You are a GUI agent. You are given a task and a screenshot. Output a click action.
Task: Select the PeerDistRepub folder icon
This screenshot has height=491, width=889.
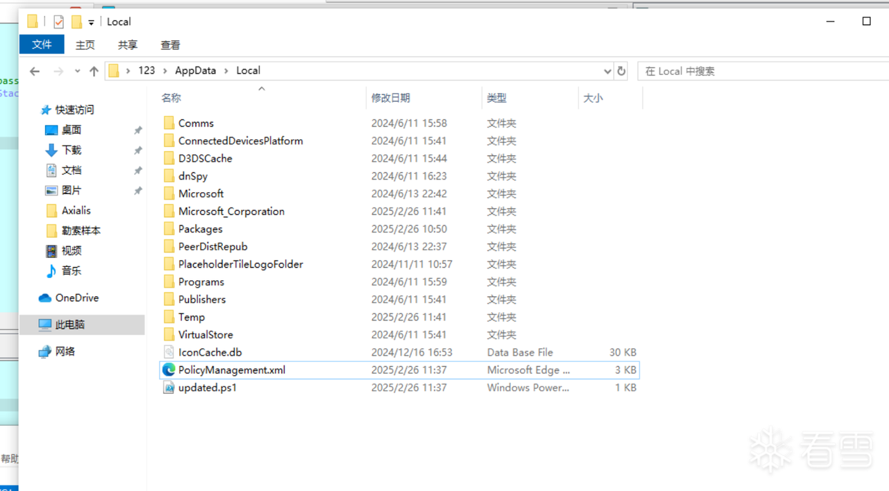tap(168, 246)
